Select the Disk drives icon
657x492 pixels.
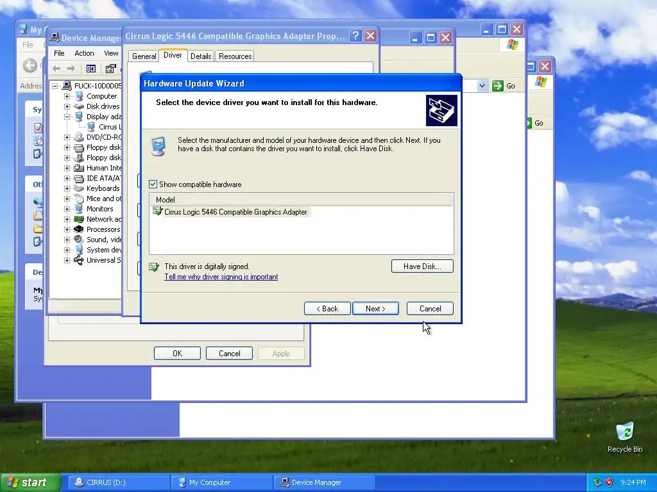coord(79,107)
